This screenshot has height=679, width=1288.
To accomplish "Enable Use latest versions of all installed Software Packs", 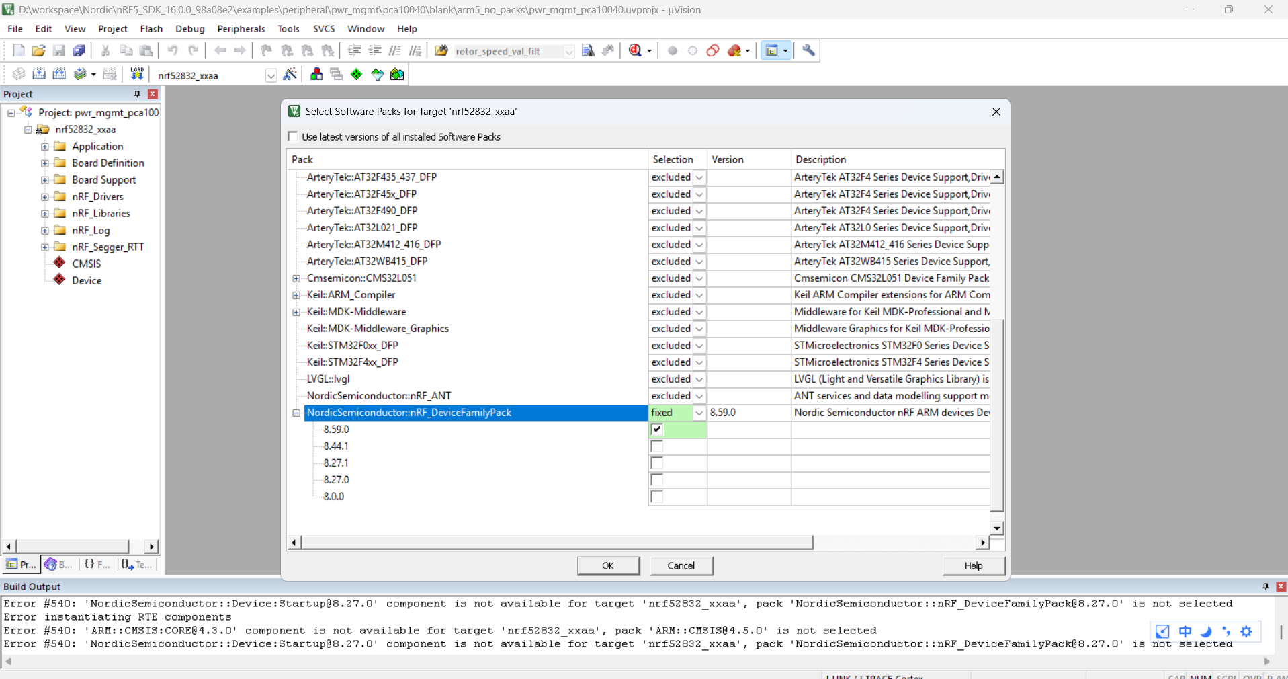I will coord(293,136).
